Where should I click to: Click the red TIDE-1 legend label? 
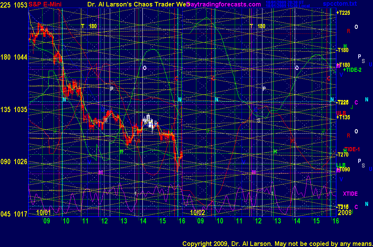click(352, 149)
